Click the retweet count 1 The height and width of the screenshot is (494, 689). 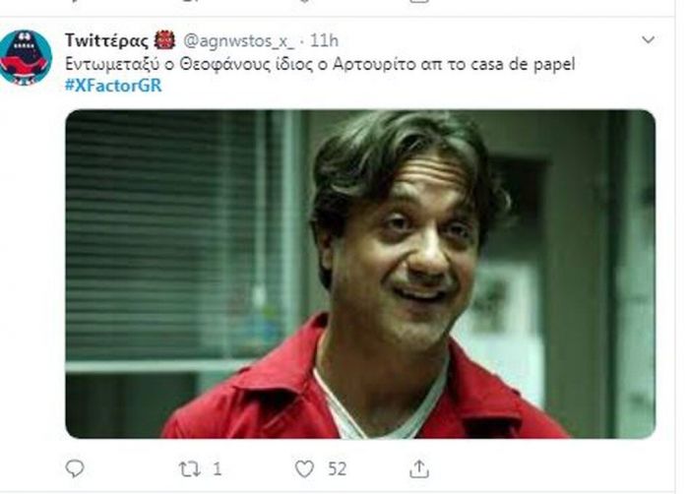[x=218, y=469]
